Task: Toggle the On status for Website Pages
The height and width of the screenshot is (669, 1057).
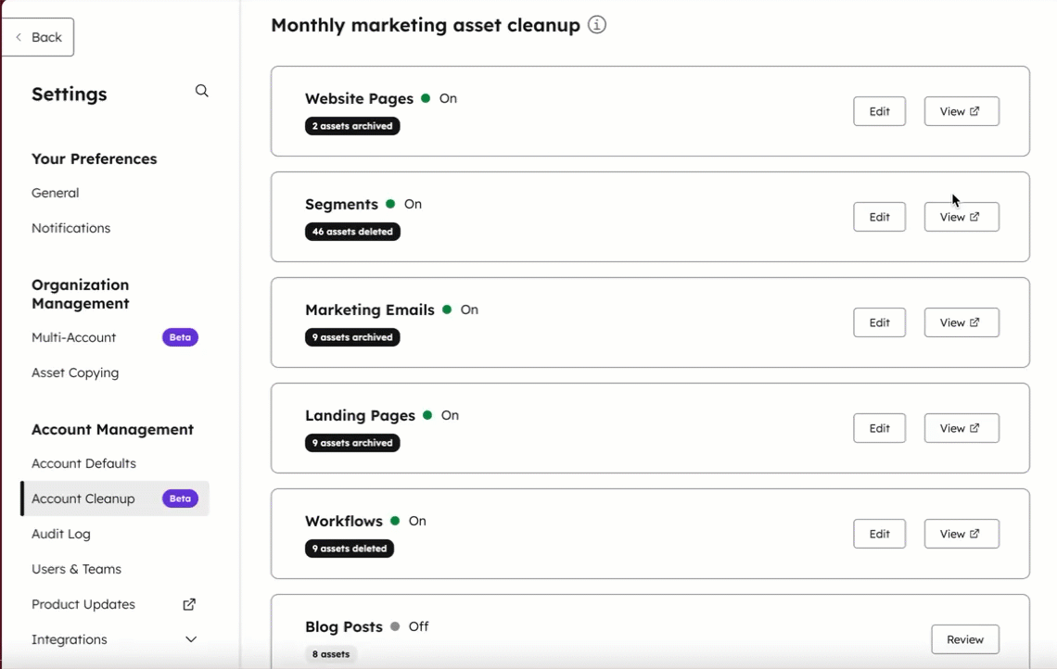Action: point(449,98)
